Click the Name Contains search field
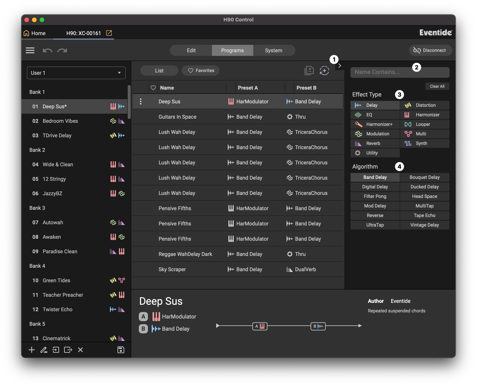This screenshot has height=386, width=477. click(x=400, y=72)
